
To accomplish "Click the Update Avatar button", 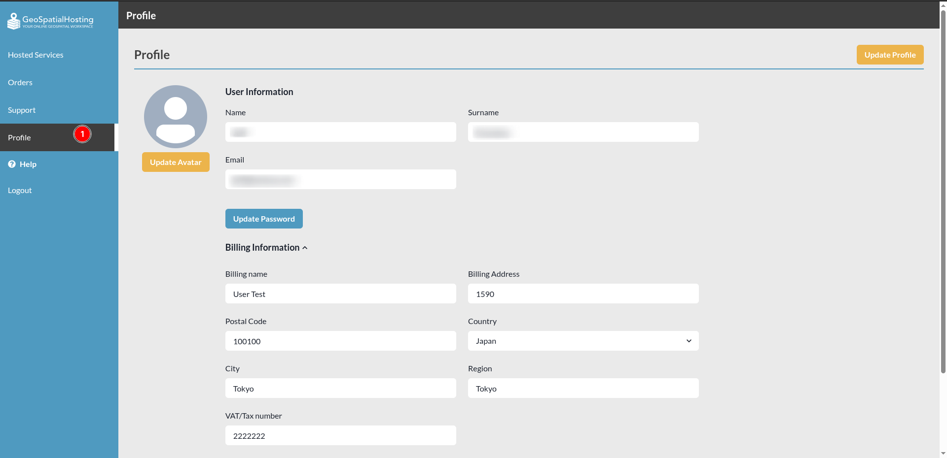I will pos(176,162).
